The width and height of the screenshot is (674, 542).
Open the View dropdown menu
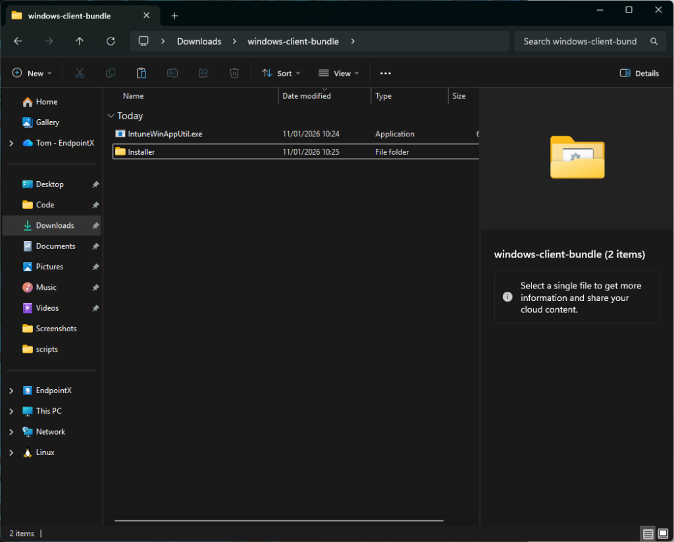click(339, 73)
